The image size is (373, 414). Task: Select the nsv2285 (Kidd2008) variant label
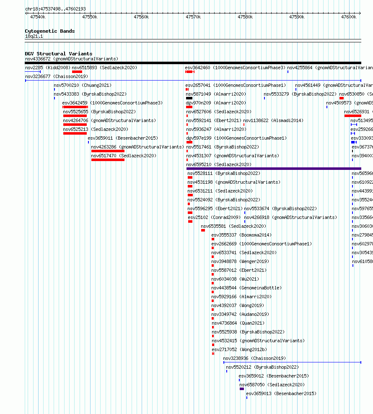click(x=48, y=68)
